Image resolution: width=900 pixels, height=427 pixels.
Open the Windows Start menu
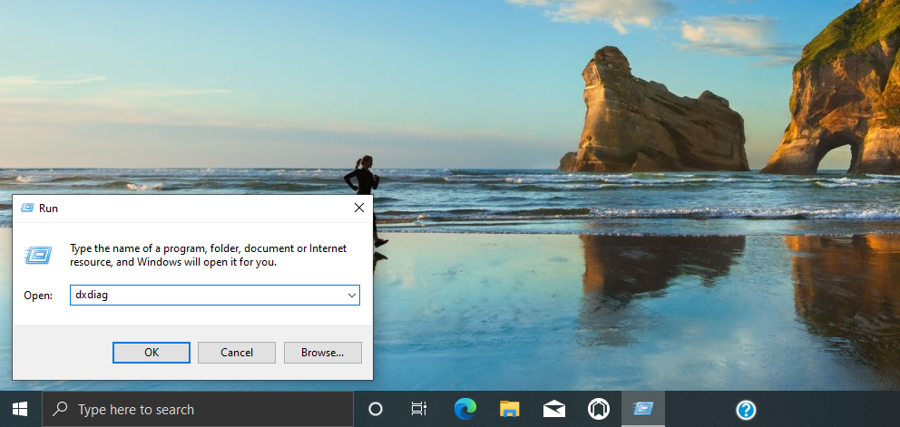pos(21,409)
